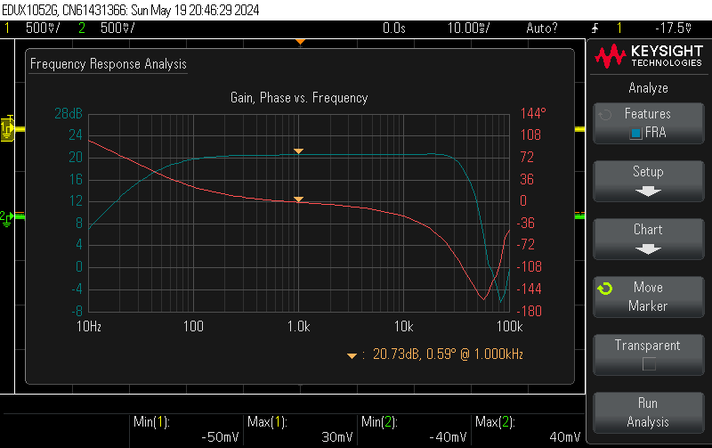This screenshot has height=448, width=712.
Task: Click the channel 1 yellow ground level indicator
Action: tap(7, 128)
